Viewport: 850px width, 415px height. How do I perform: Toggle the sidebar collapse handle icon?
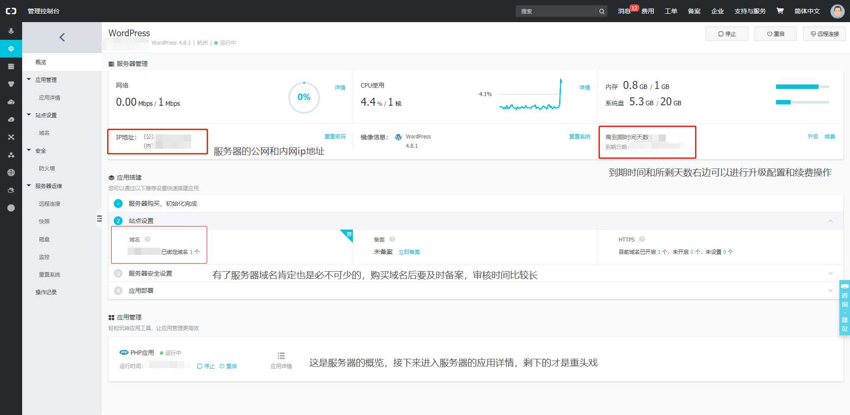coord(99,219)
